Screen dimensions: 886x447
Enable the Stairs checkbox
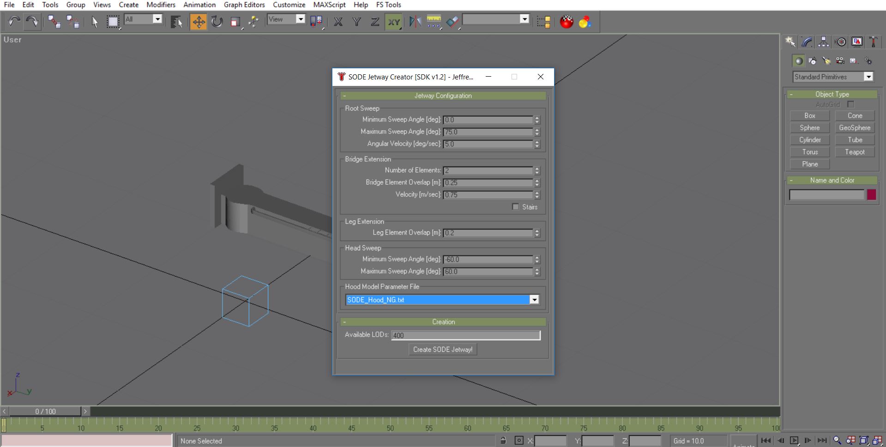coord(515,207)
